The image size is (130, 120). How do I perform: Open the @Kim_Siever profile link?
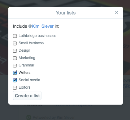(41, 26)
